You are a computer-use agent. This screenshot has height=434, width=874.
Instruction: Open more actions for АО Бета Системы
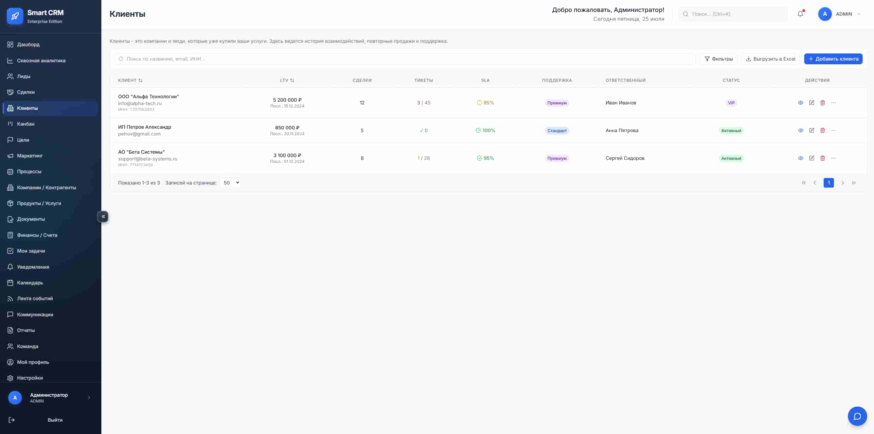tap(833, 158)
